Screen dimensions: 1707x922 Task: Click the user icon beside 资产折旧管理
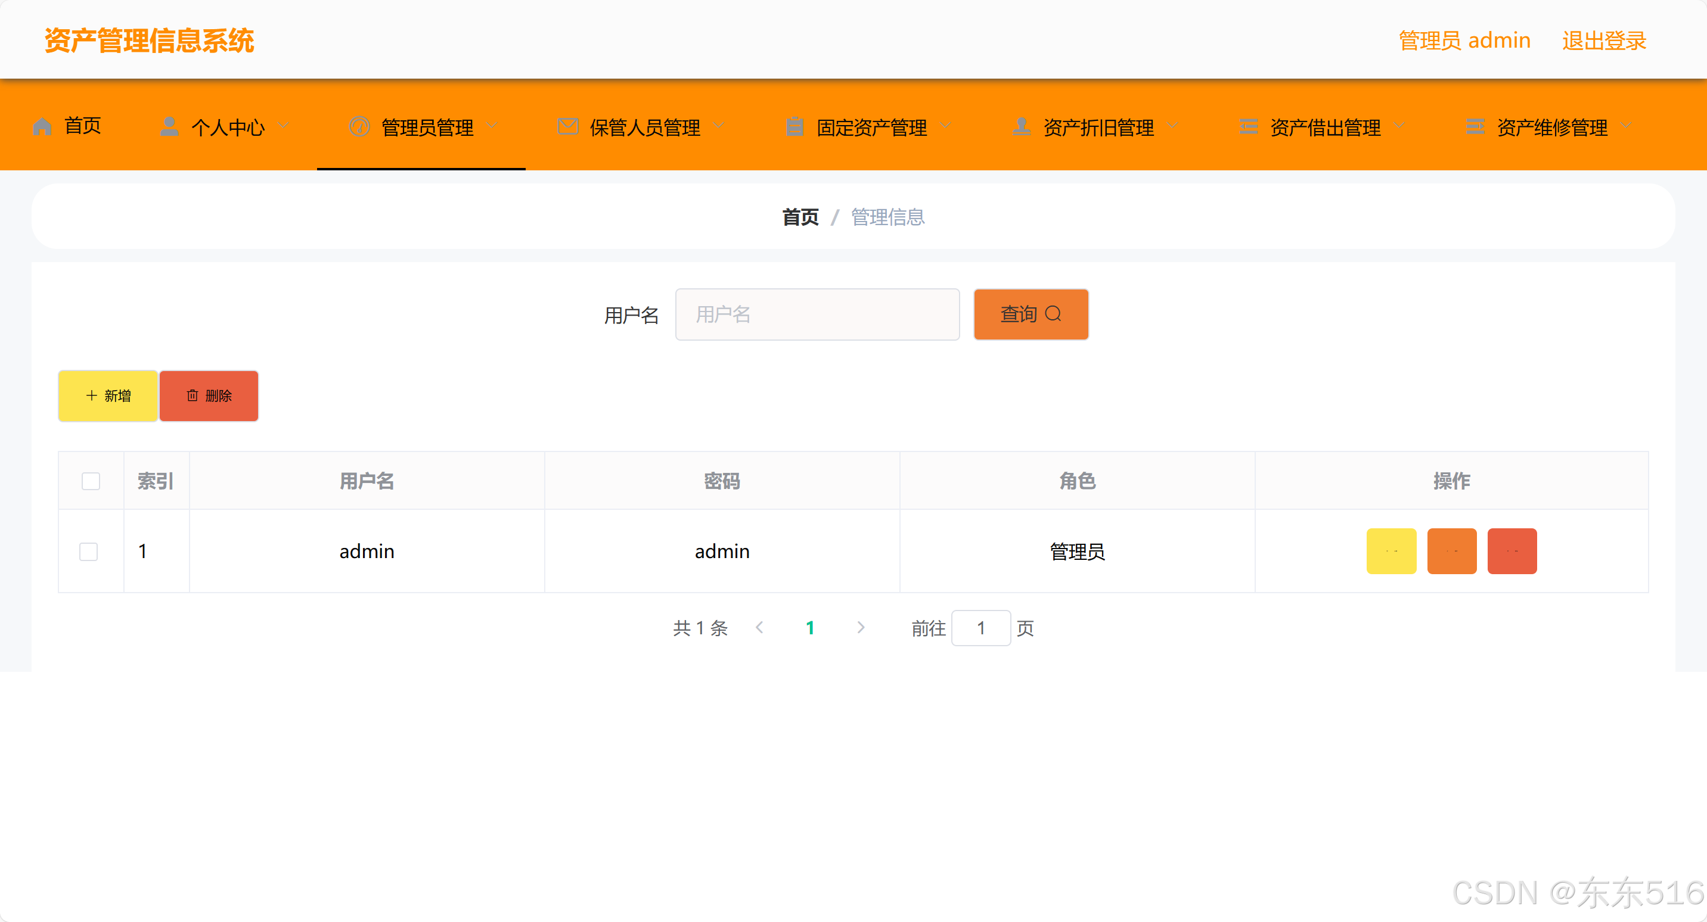[1021, 126]
